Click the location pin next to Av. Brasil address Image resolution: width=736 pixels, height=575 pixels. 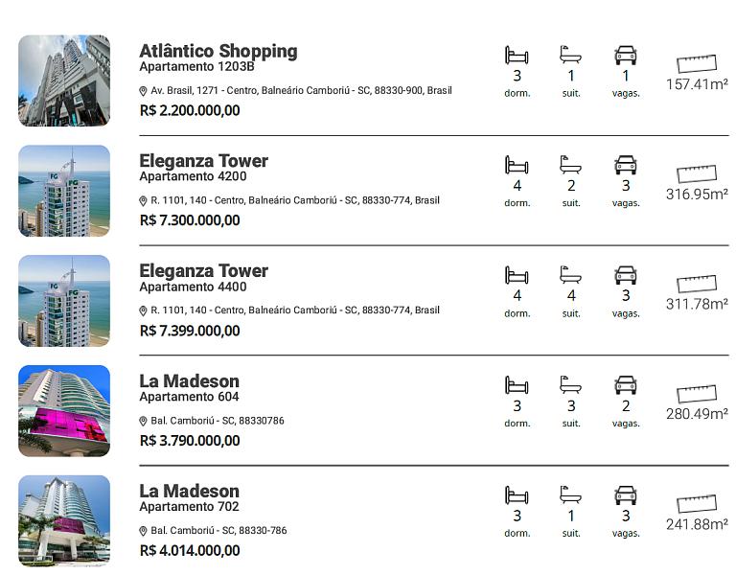pos(144,91)
